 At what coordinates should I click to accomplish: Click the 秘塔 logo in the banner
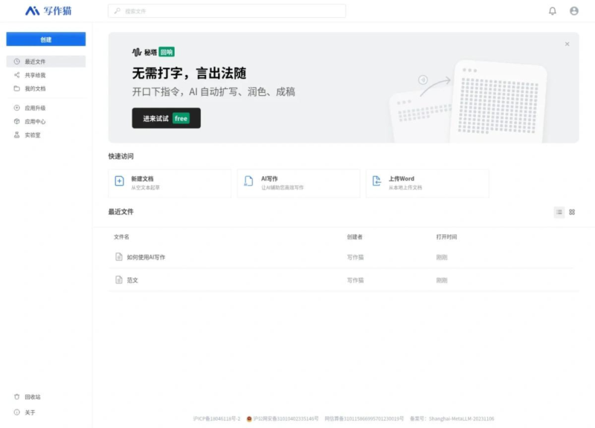144,52
